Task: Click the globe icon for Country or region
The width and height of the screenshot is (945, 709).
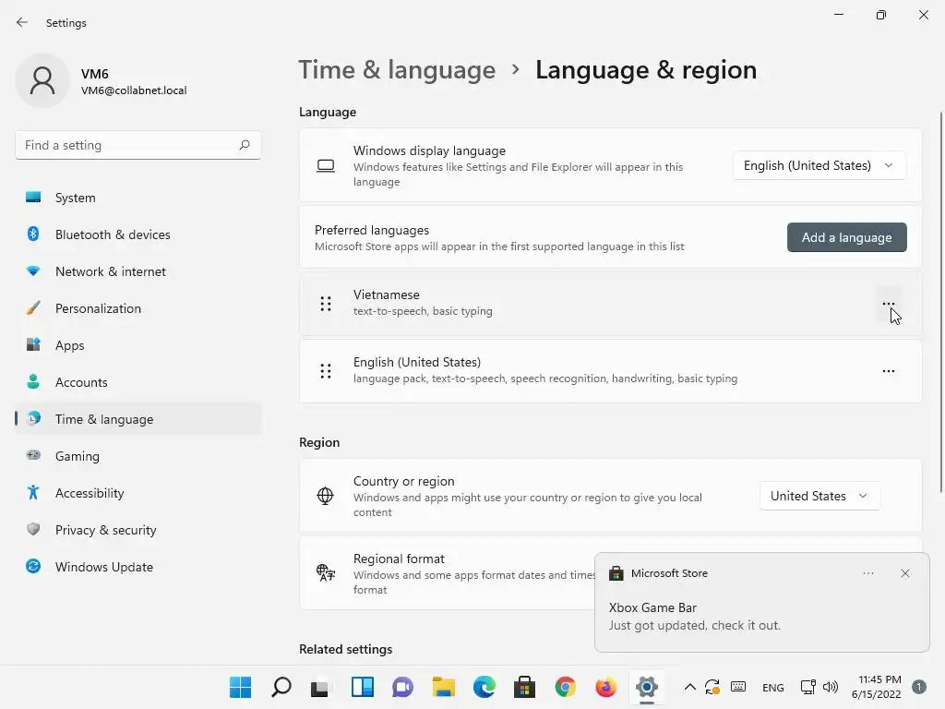Action: [x=325, y=496]
